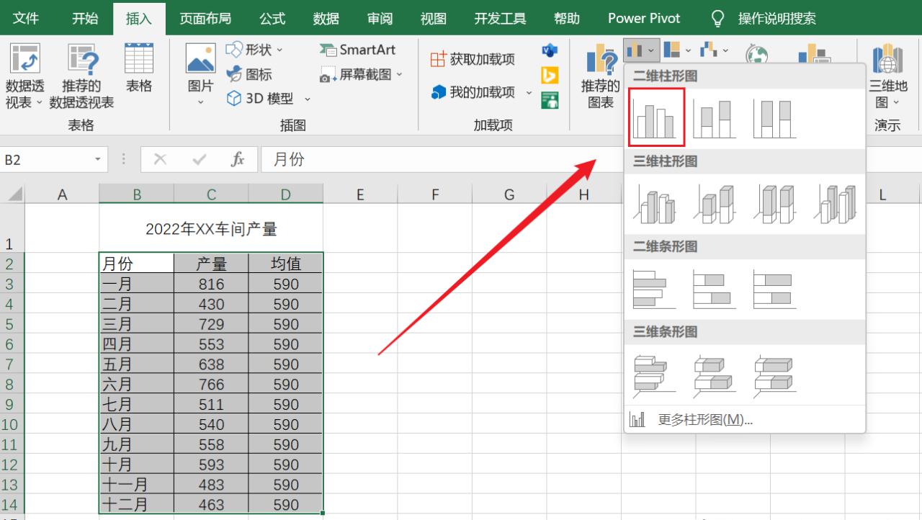
Task: Open Recommended PivotTables (推荐的数据透视表)
Action: pyautogui.click(x=81, y=76)
